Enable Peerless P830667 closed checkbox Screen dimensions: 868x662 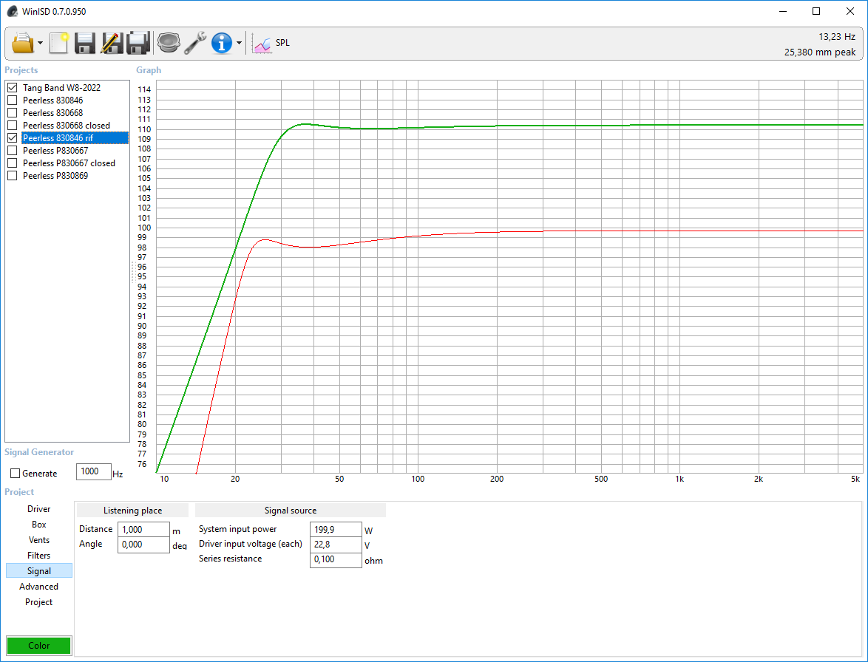[x=12, y=163]
